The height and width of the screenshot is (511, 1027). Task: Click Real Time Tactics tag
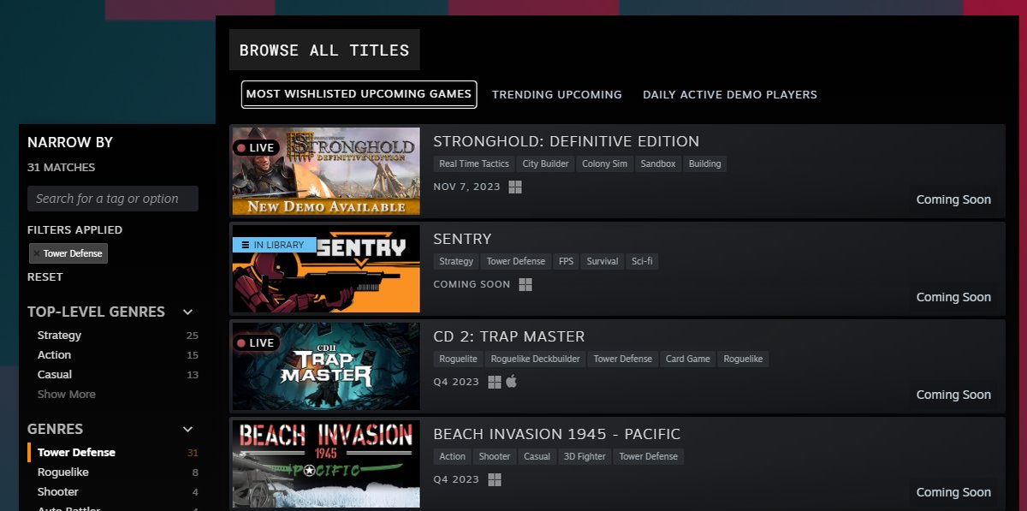click(x=474, y=163)
